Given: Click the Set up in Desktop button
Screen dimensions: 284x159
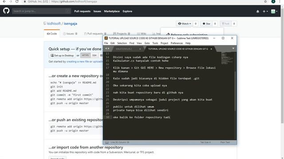Looking at the screenshot, I should (62, 55).
